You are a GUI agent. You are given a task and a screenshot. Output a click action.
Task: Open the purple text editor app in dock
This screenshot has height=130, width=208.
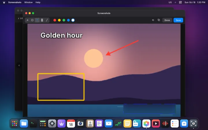pos(99,124)
